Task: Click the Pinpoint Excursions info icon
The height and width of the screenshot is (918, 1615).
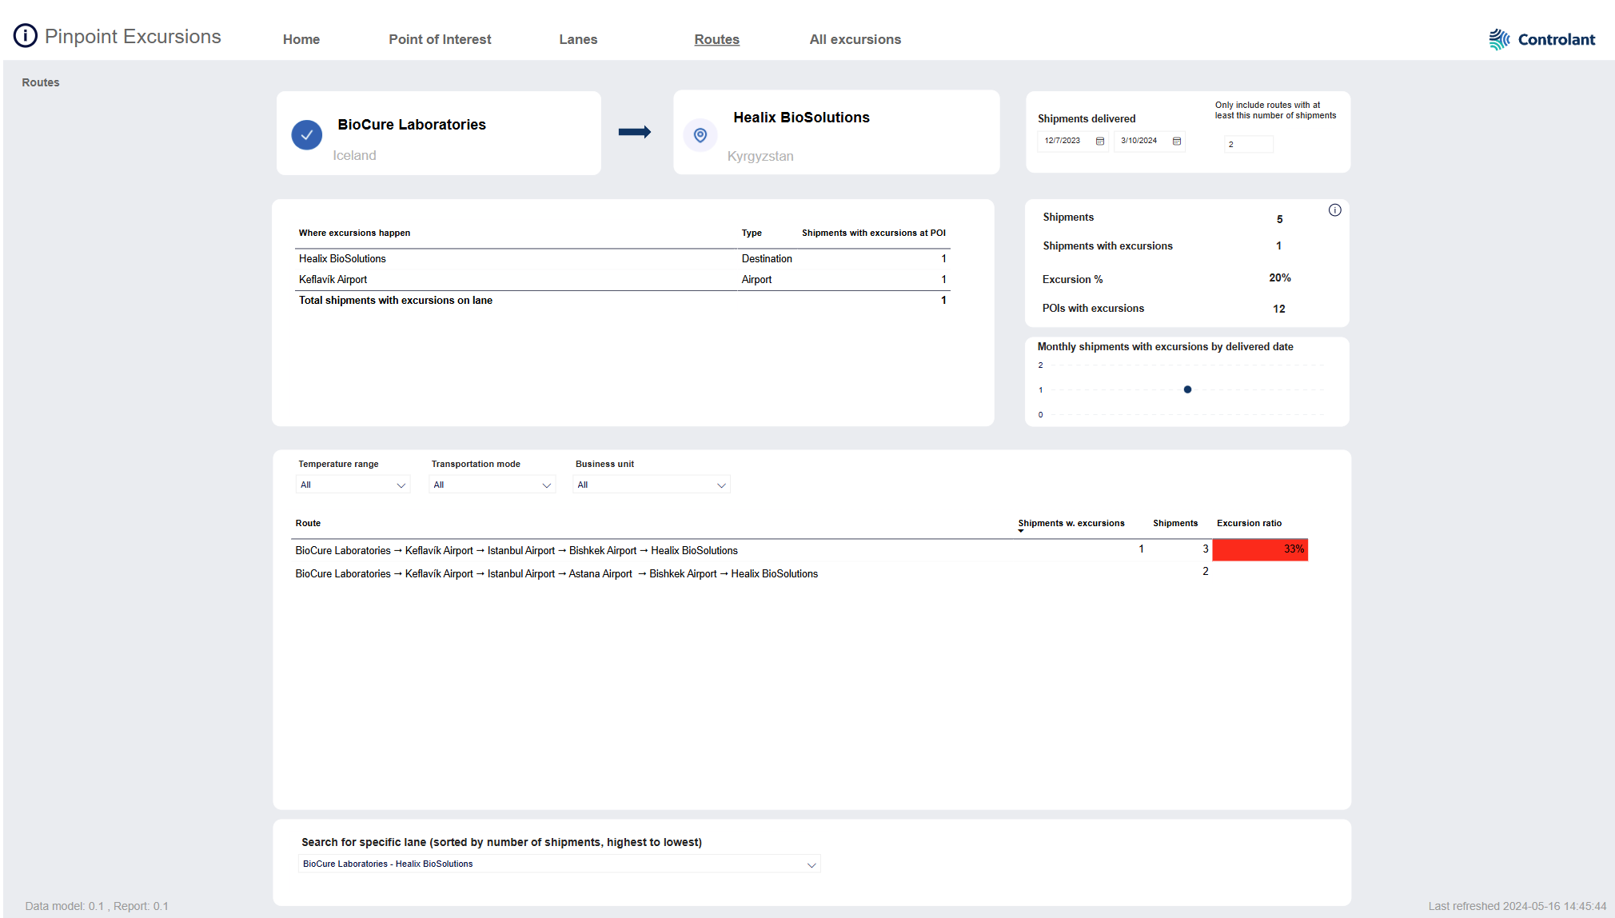Action: (26, 36)
